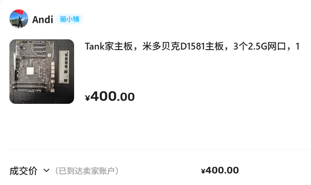The height and width of the screenshot is (185, 311).
Task: Click the fish character in 鱼小铺 badge
Action: pos(63,19)
